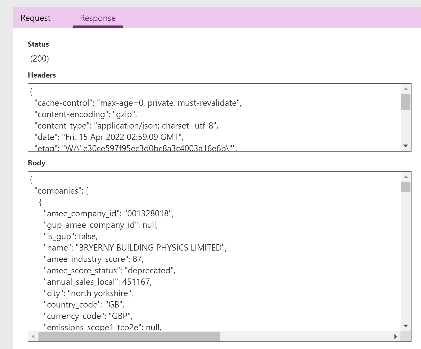Click the status value (200)
The width and height of the screenshot is (421, 349).
click(40, 59)
